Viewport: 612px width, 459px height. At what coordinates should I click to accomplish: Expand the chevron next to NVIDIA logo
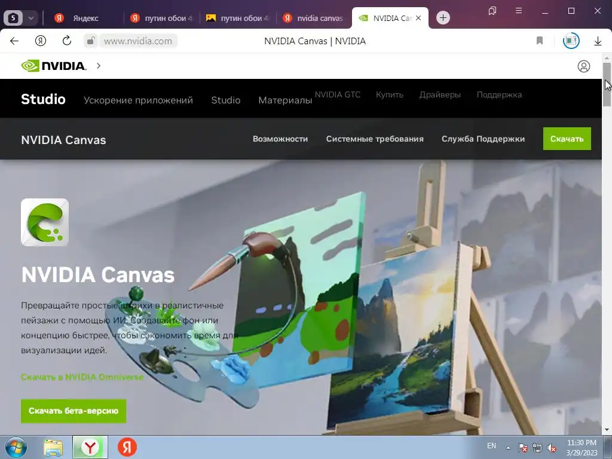(99, 66)
